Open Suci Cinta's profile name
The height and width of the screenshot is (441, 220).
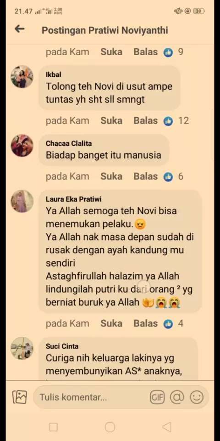(62, 346)
